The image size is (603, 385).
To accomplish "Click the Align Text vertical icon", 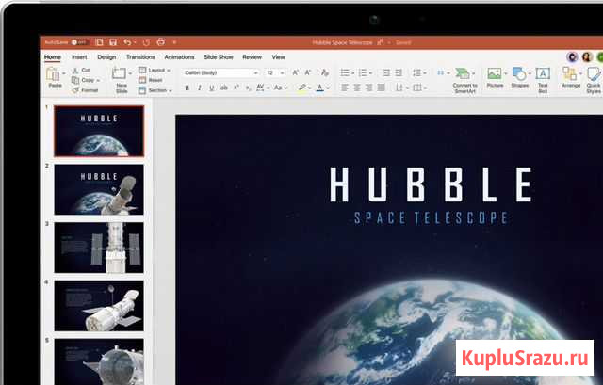I will tap(417, 88).
